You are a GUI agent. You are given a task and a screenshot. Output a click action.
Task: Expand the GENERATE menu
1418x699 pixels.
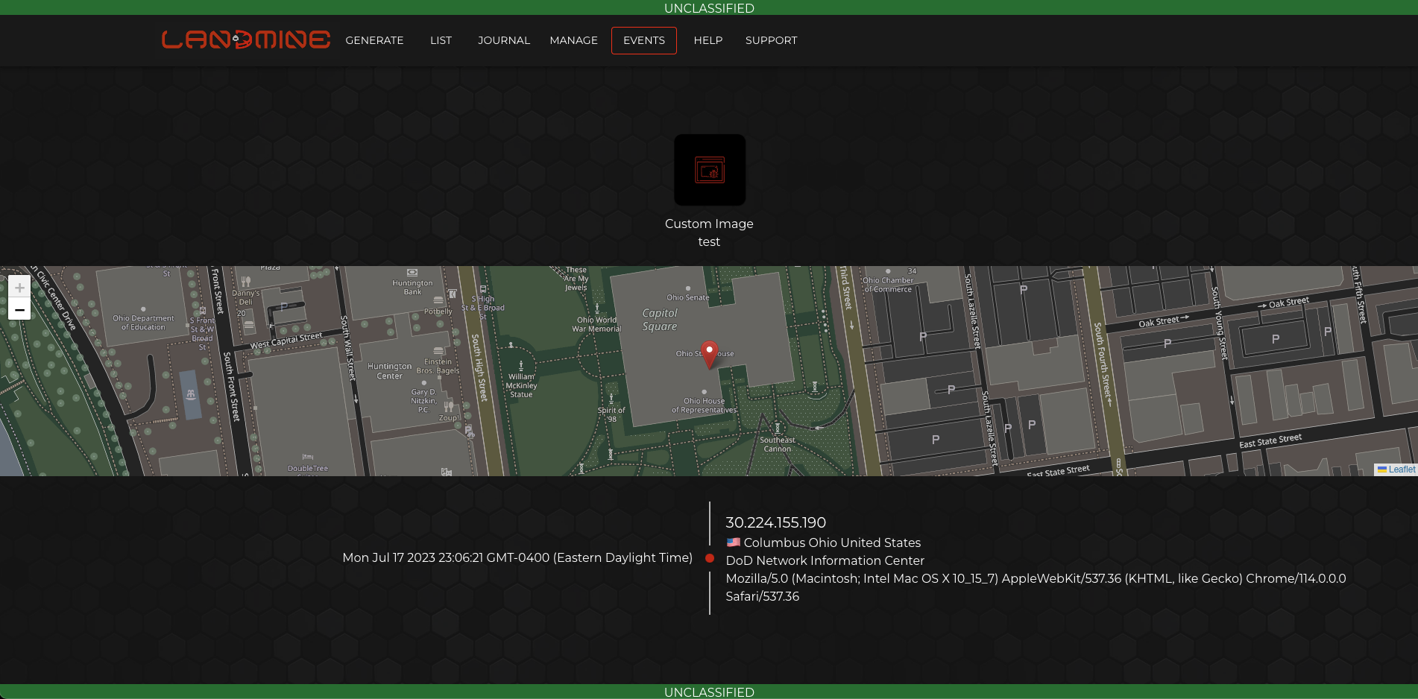(374, 40)
